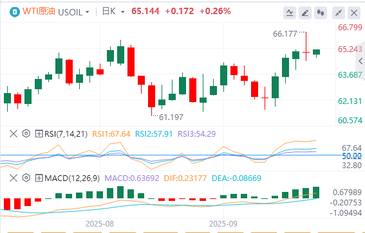Open RSI indicator settings gear
Screen dimensions: 365x233
pyautogui.click(x=26, y=134)
